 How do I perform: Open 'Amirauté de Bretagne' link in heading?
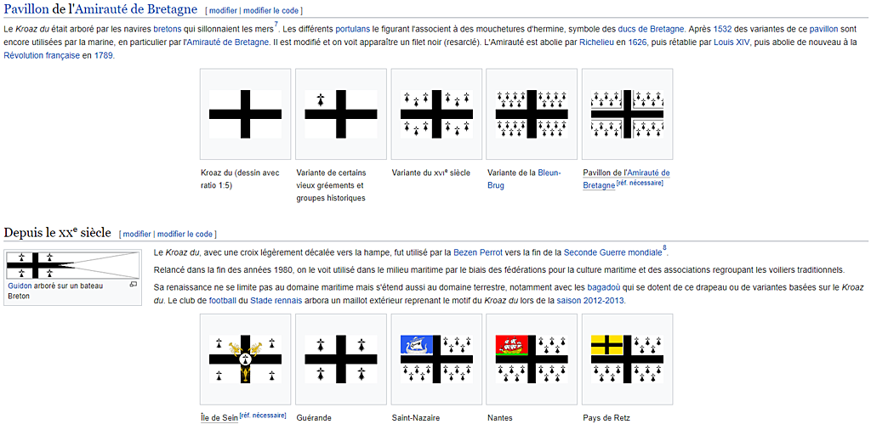(135, 8)
